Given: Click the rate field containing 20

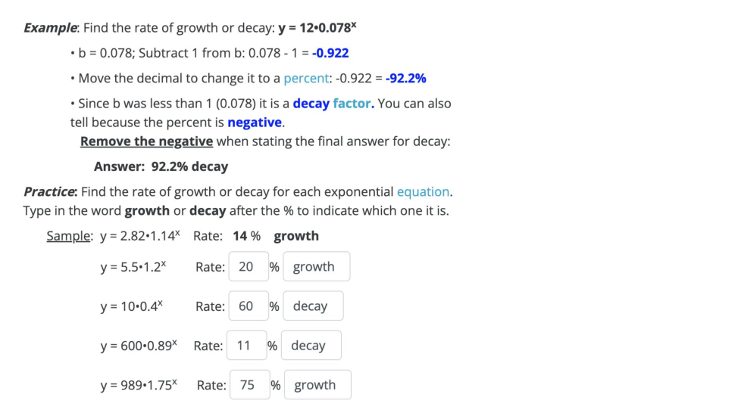Looking at the screenshot, I should (248, 266).
